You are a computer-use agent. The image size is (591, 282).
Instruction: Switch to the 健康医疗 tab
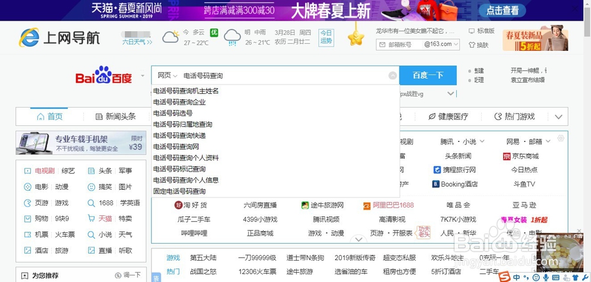[448, 116]
